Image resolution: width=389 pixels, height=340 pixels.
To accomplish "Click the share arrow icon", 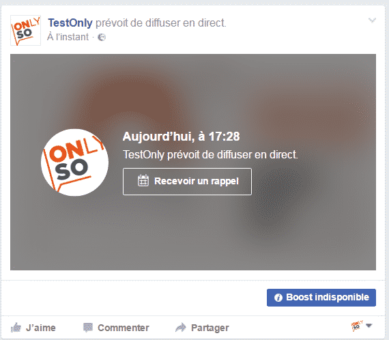I will [x=181, y=327].
